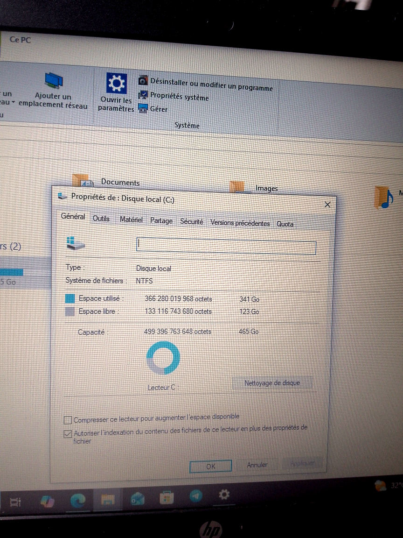Open Microsoft Store from the taskbar

coord(167,497)
